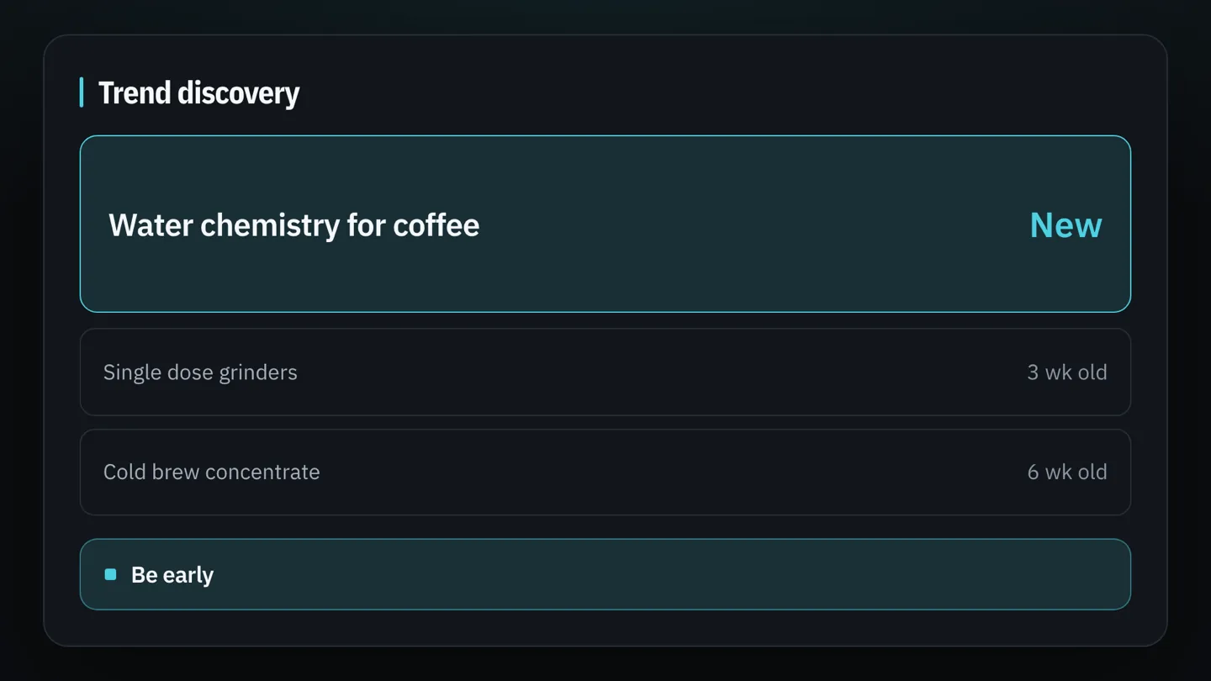The image size is (1211, 681).
Task: Open the Cold brew concentrate row
Action: (605, 472)
